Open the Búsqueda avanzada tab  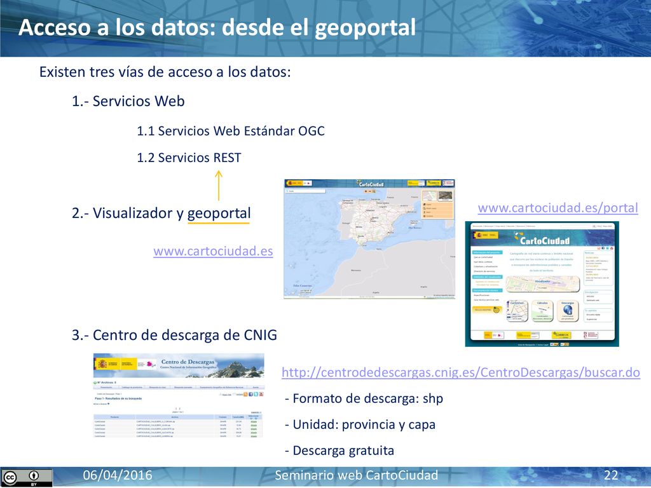183,387
